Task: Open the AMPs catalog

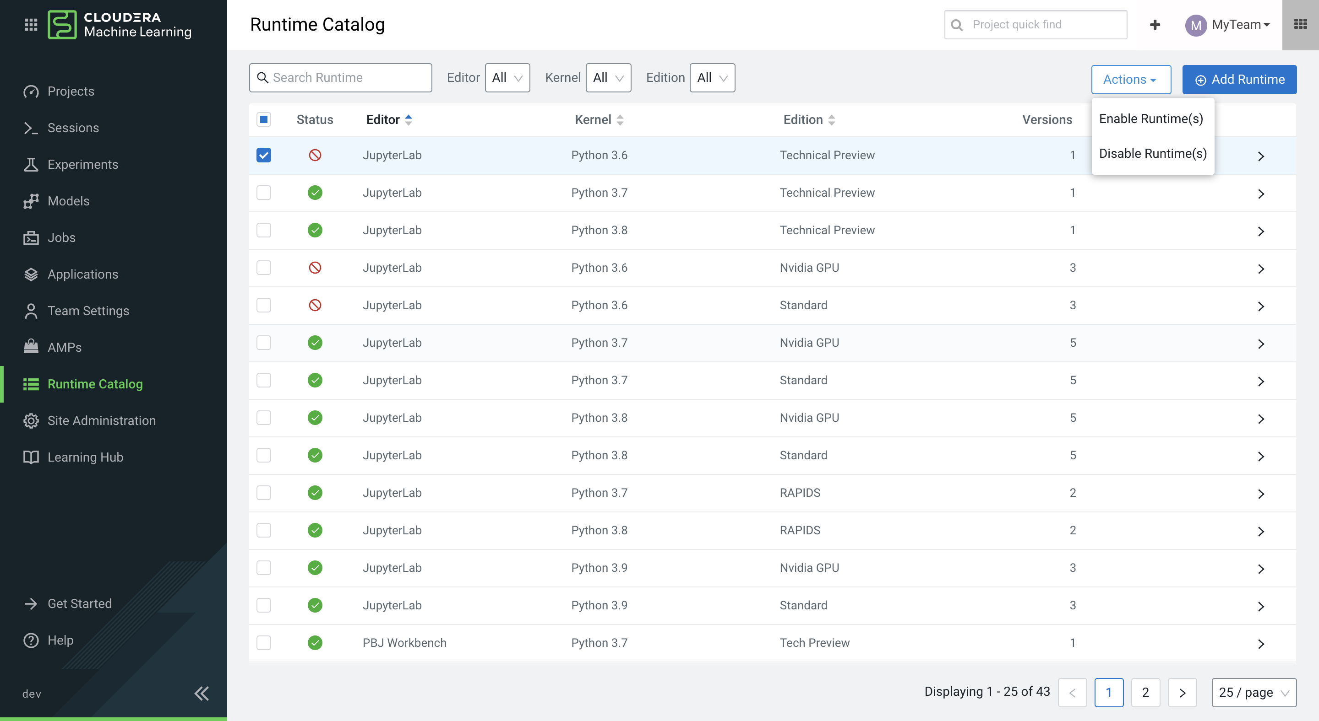Action: (x=65, y=347)
